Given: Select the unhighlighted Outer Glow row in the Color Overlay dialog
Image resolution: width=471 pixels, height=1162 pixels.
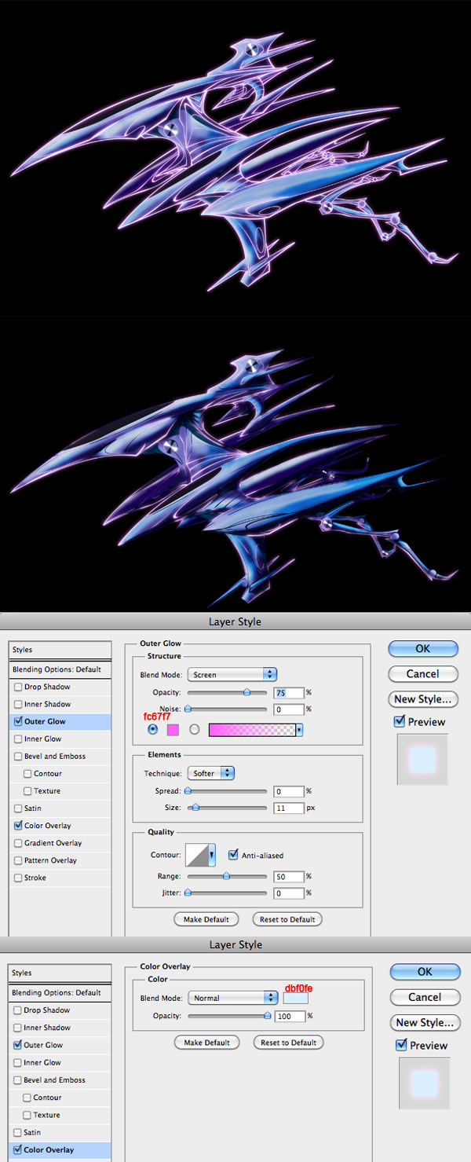Looking at the screenshot, I should pyautogui.click(x=61, y=1045).
